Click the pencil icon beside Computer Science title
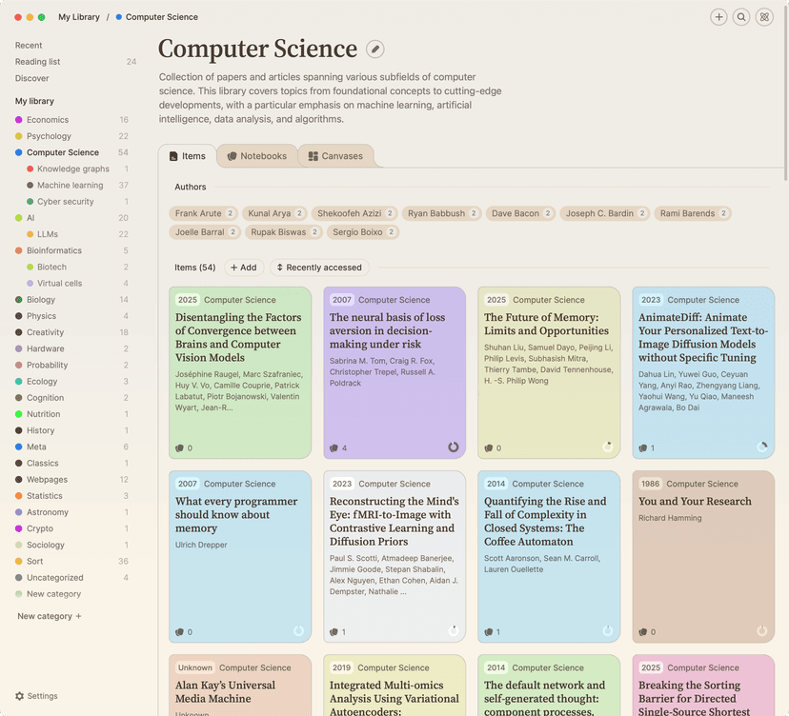 (x=375, y=50)
